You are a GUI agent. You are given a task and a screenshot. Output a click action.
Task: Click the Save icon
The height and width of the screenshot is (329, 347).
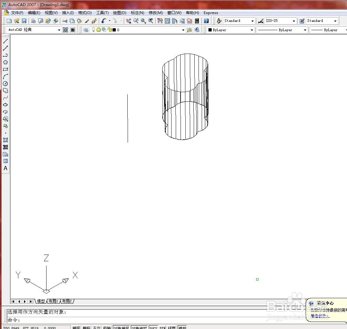click(x=24, y=21)
